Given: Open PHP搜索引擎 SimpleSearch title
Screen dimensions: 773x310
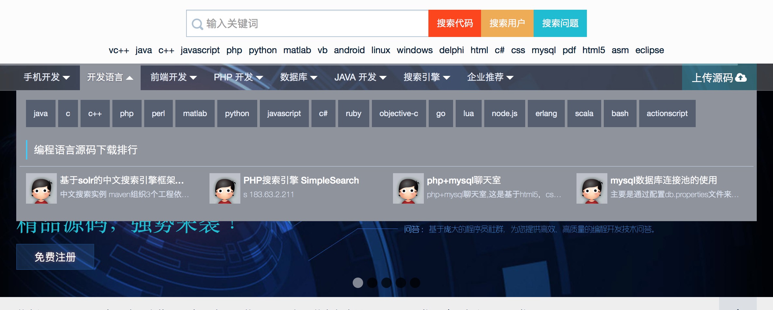Looking at the screenshot, I should [x=301, y=180].
